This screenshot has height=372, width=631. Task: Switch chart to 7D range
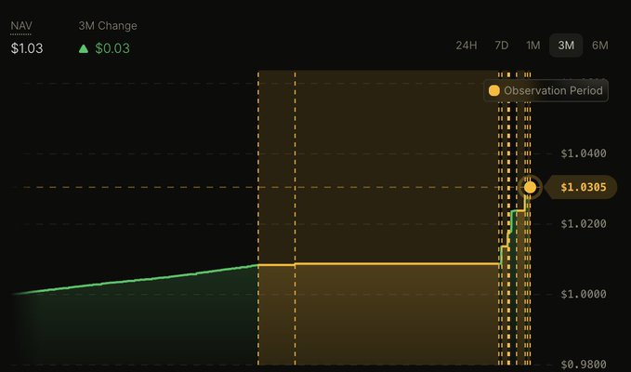tap(502, 46)
